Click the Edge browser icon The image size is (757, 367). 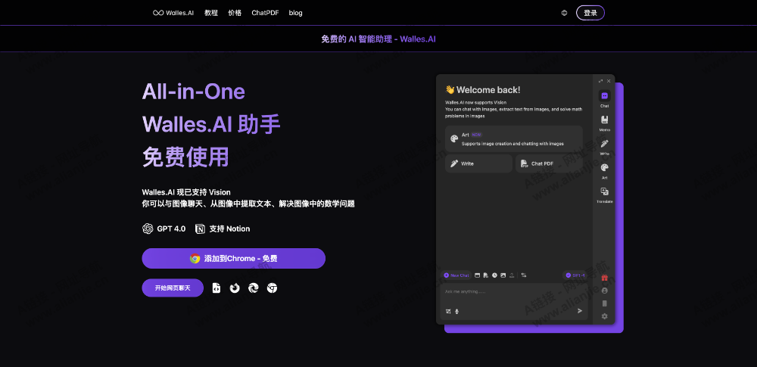254,288
